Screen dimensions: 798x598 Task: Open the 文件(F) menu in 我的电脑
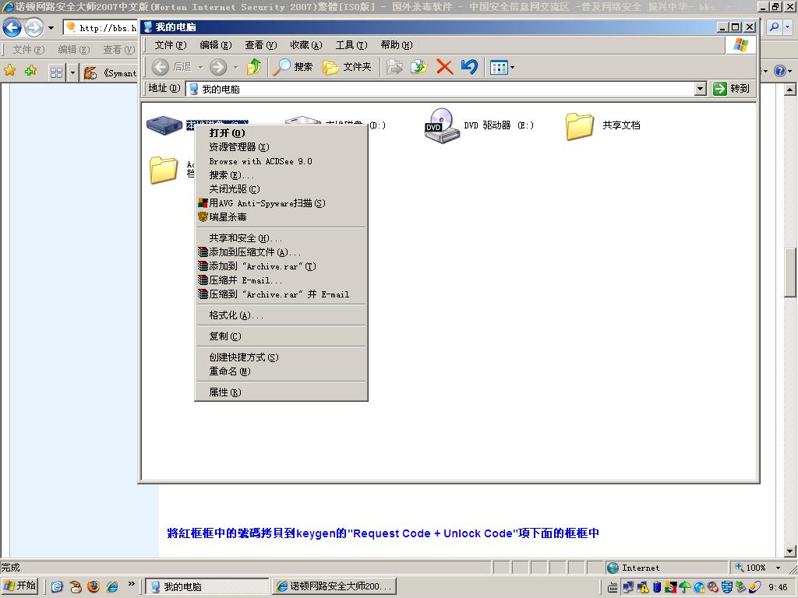click(x=171, y=44)
